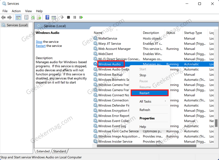Open the Action menu
The image size is (219, 160).
coord(16,11)
